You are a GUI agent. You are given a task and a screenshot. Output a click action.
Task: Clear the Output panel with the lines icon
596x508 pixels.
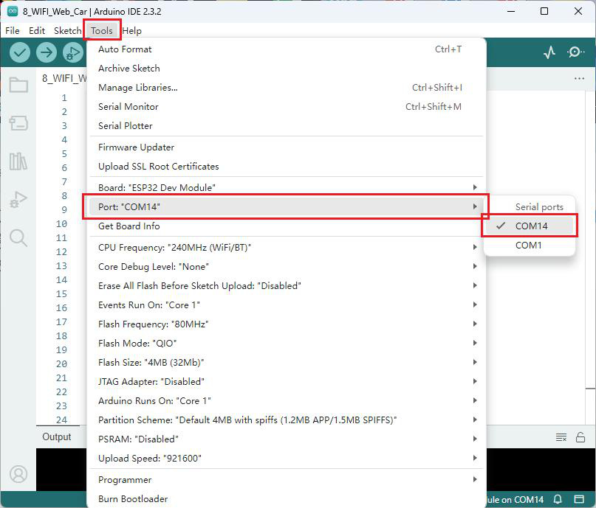(x=561, y=437)
